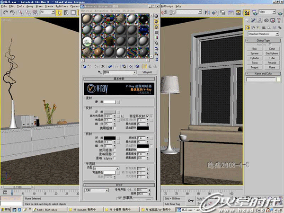Switch to Hierarchy panel tab icon
Screen dimensions: 284x213
pos(260,21)
